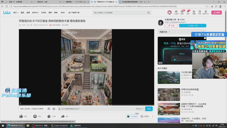227x128 pixels.
Task: Open danmaku list three-dot options
Action: pyautogui.click(x=169, y=32)
